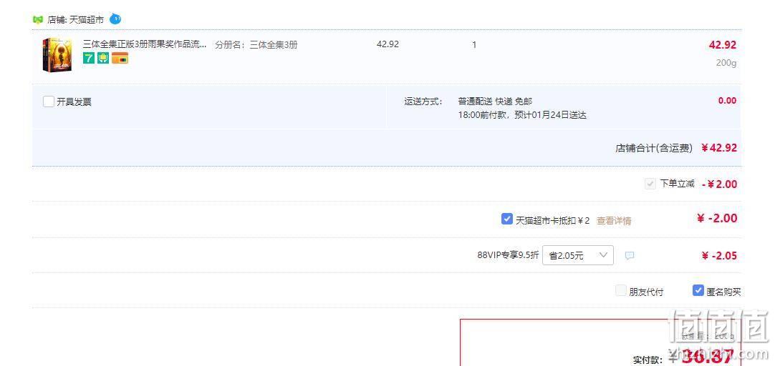The width and height of the screenshot is (775, 366).
Task: Click the 分册名：三体全集3册 variant text
Action: click(x=256, y=45)
